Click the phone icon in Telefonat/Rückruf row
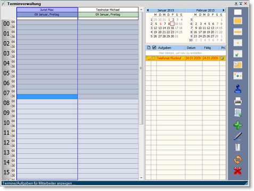Image resolution: width=254 pixels, height=191 pixels. [149, 58]
